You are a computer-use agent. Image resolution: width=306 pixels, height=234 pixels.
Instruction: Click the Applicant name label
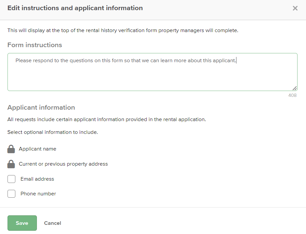pyautogui.click(x=38, y=149)
